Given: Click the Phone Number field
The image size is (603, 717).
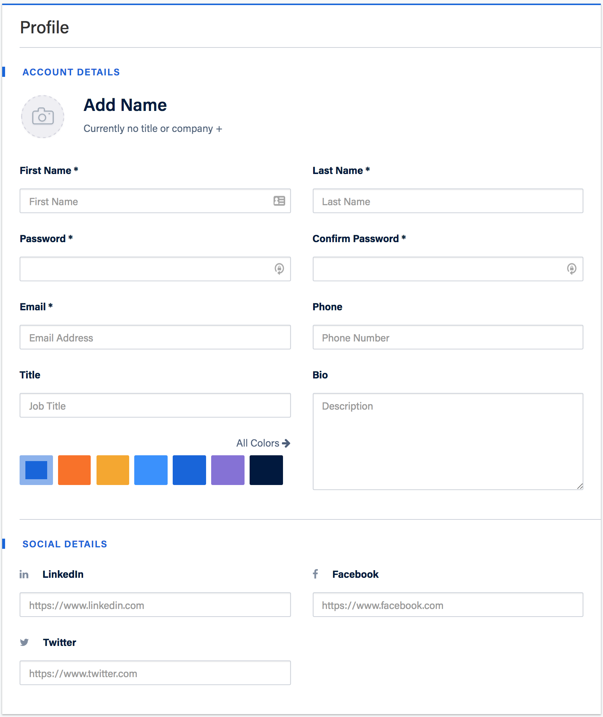Looking at the screenshot, I should (x=448, y=337).
